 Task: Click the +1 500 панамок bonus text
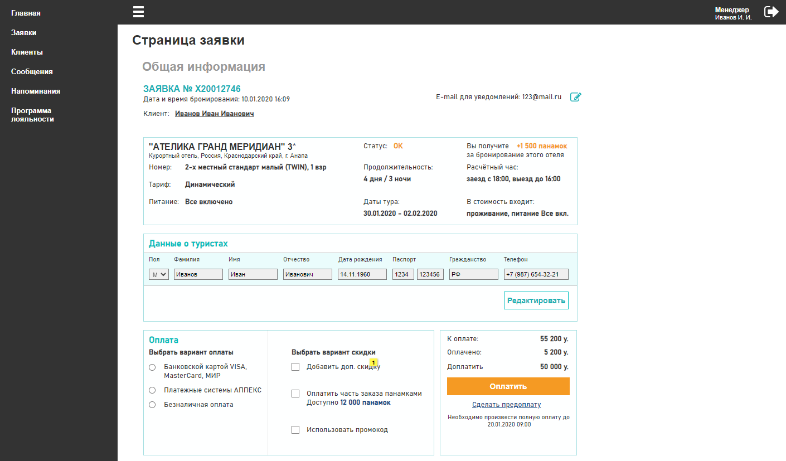[542, 146]
